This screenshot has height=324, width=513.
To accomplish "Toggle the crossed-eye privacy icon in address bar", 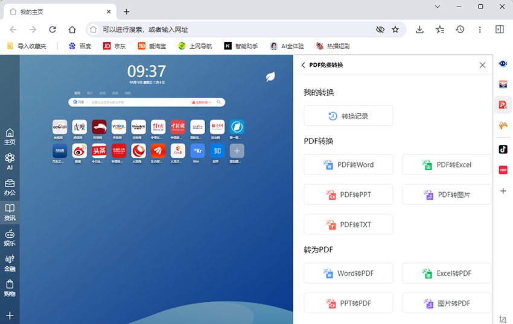I will (x=380, y=30).
